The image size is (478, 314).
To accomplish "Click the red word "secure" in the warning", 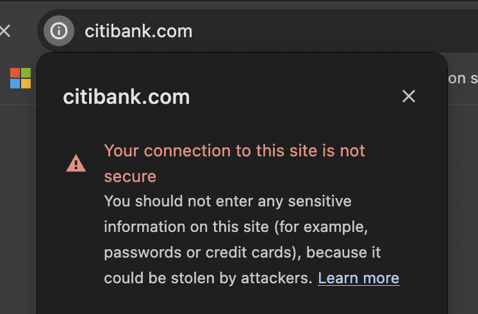I will coord(130,176).
